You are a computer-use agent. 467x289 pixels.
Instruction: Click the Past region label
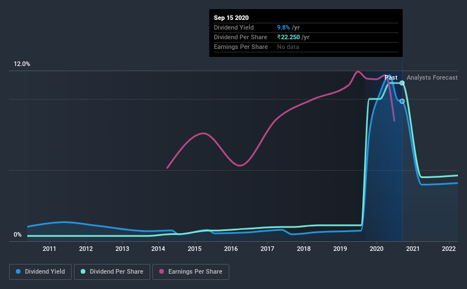click(x=391, y=77)
